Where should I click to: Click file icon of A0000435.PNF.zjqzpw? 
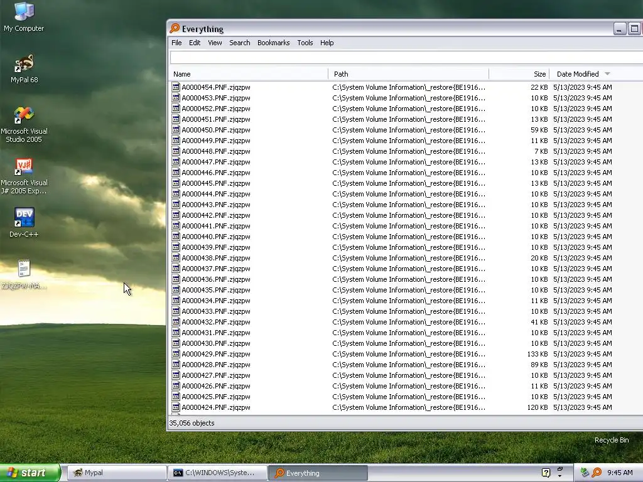point(176,290)
